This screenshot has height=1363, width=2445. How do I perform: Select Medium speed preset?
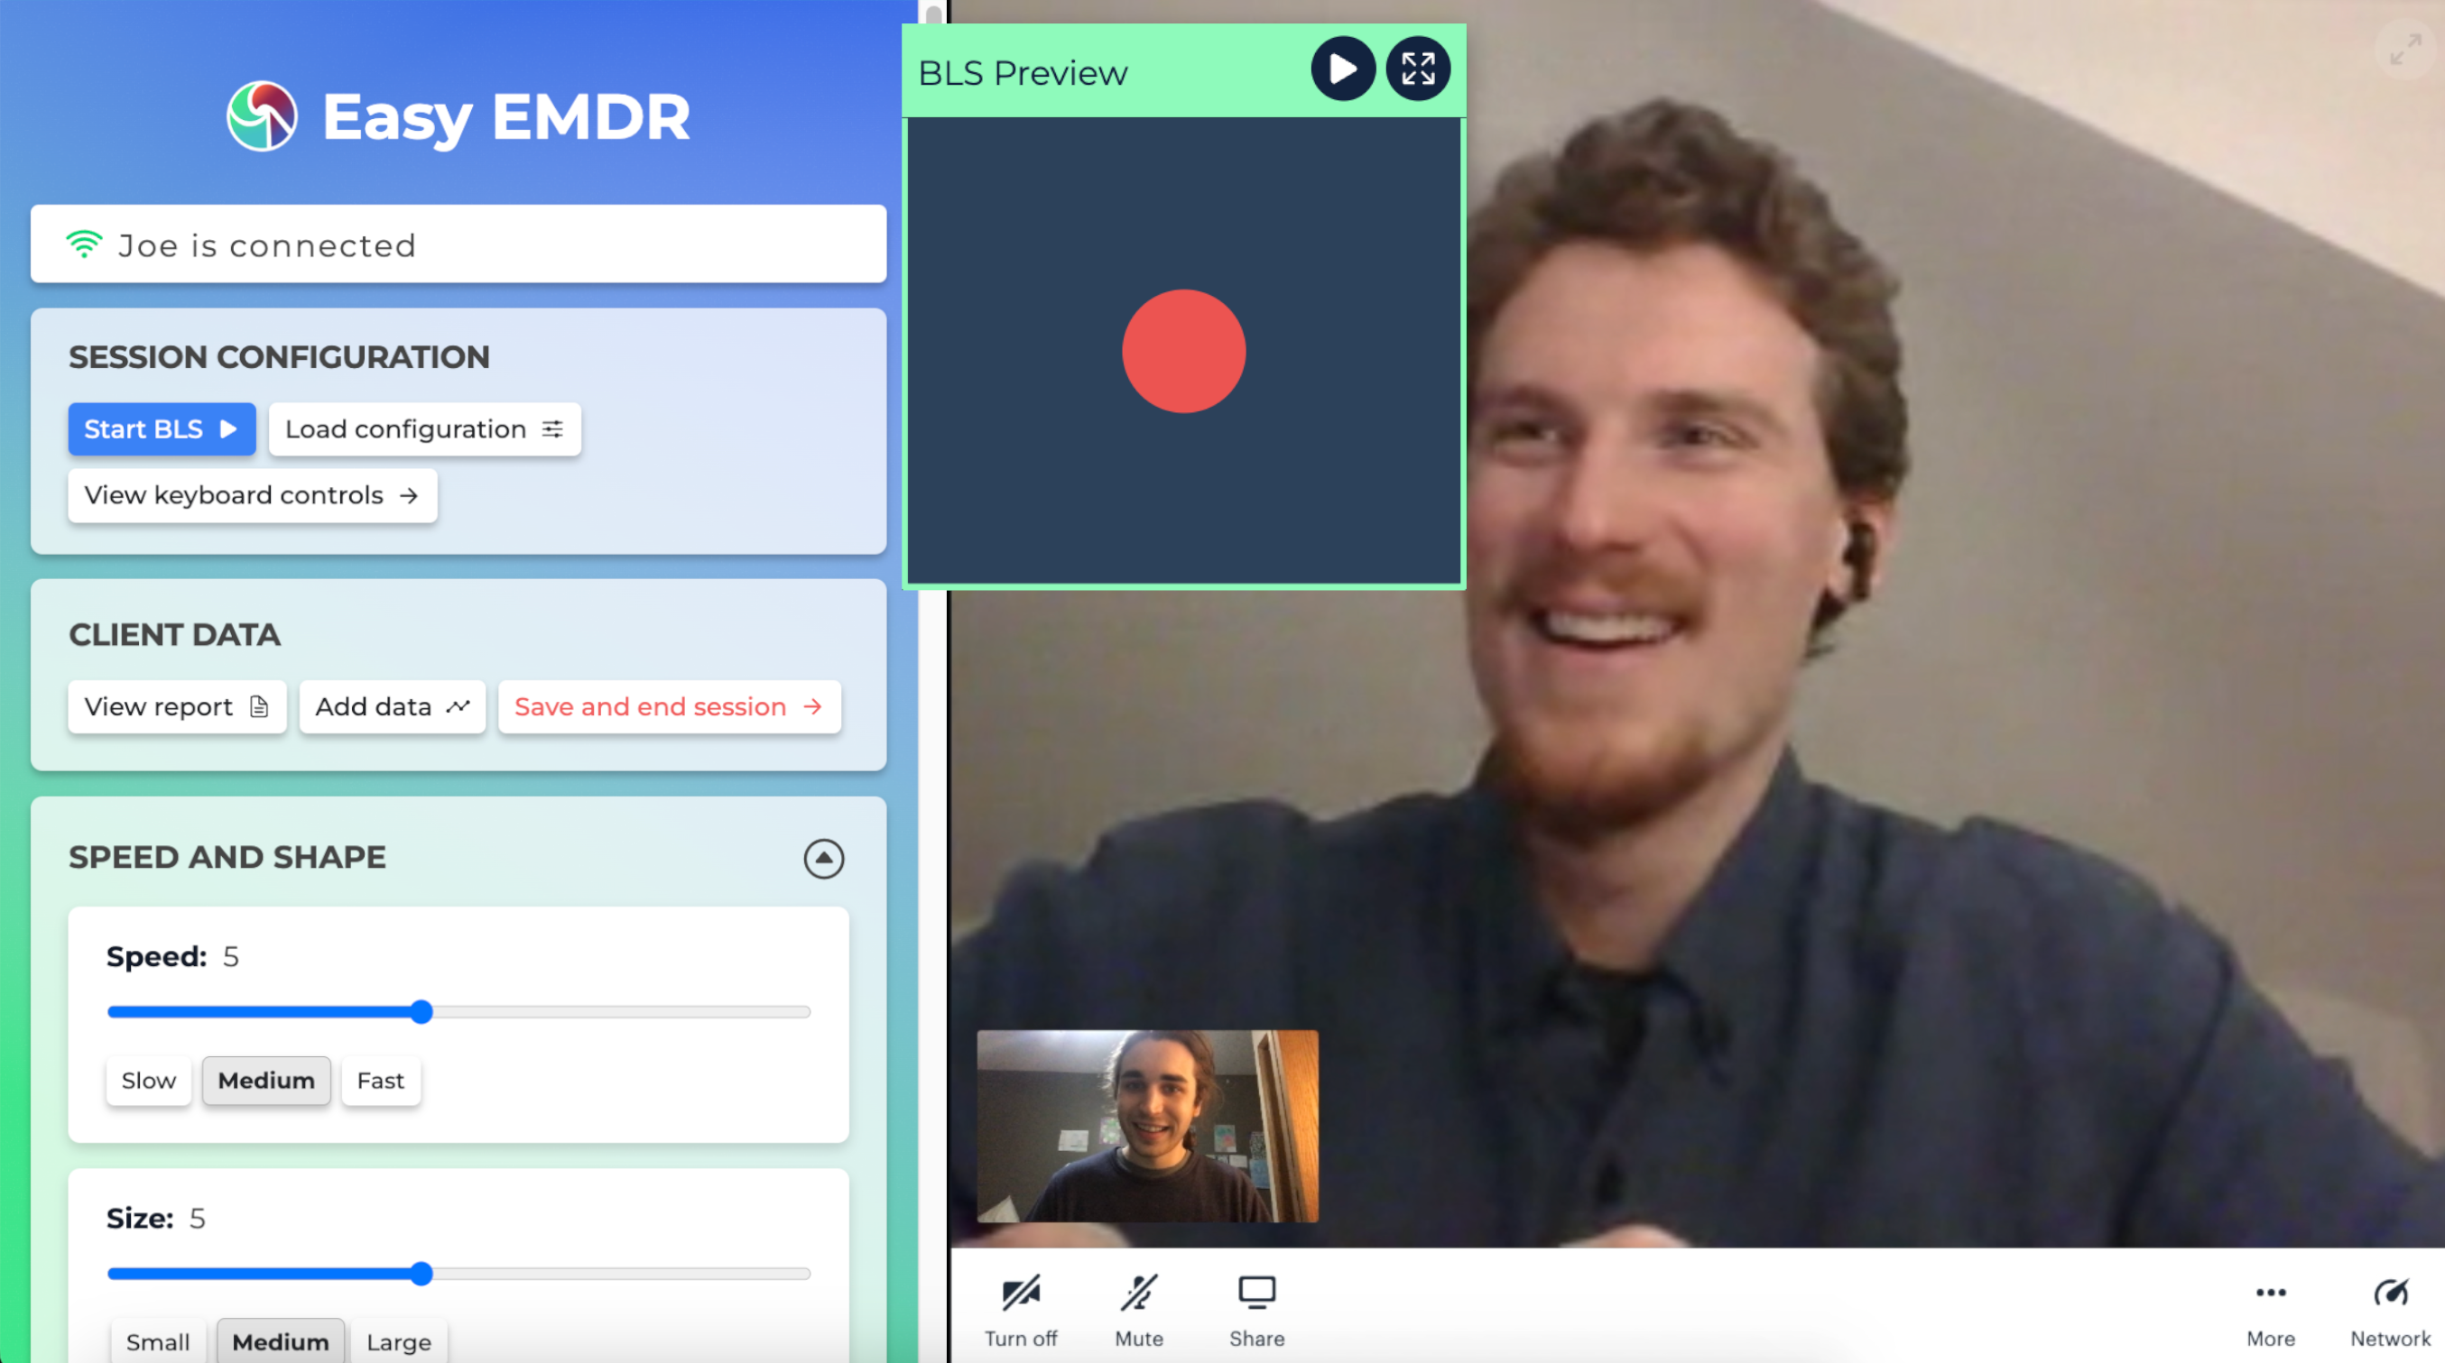pos(267,1080)
